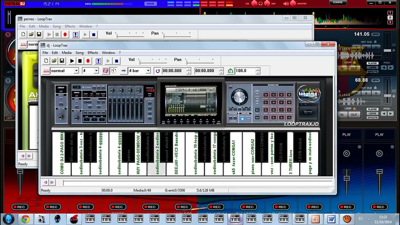
Task: Click the Windows Start orb
Action: tap(8, 219)
